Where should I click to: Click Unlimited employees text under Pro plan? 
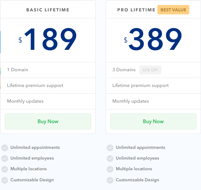coord(138,158)
